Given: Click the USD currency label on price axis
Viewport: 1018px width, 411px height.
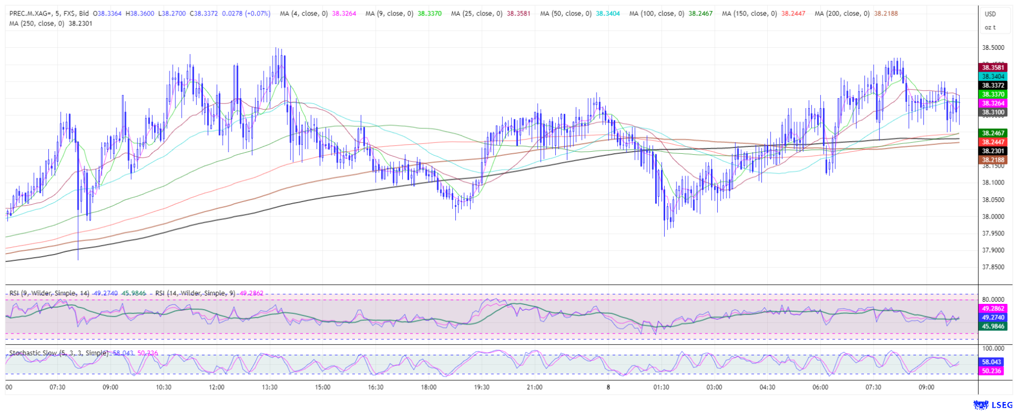Looking at the screenshot, I should pos(990,14).
